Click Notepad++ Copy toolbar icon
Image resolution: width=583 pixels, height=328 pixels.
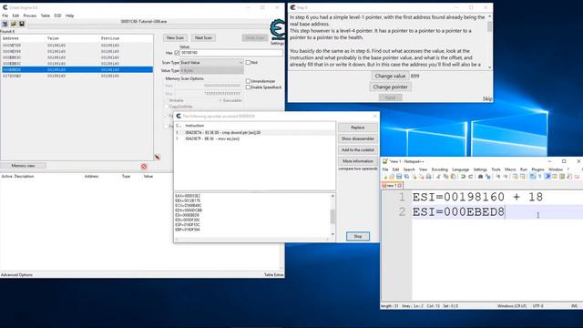[x=445, y=177]
